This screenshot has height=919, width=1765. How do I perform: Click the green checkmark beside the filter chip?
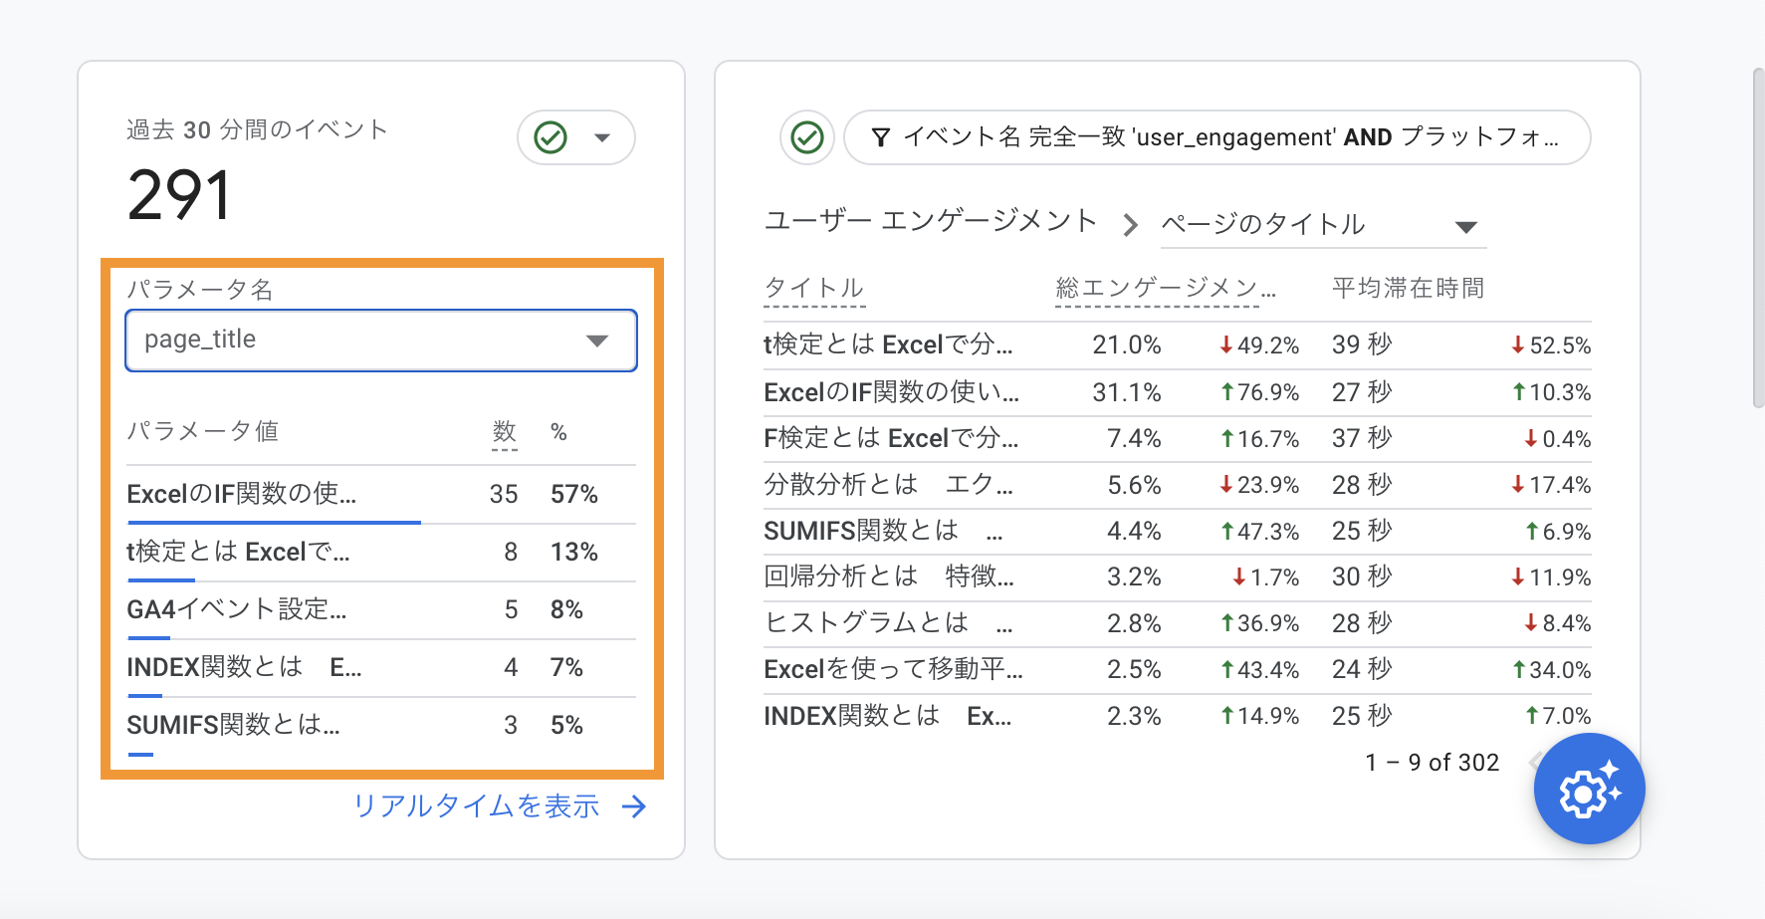(807, 137)
